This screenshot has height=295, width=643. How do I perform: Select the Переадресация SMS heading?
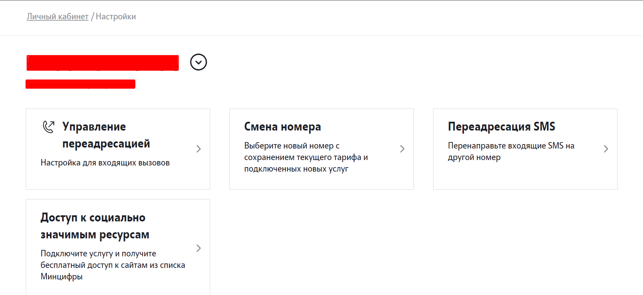coord(501,127)
